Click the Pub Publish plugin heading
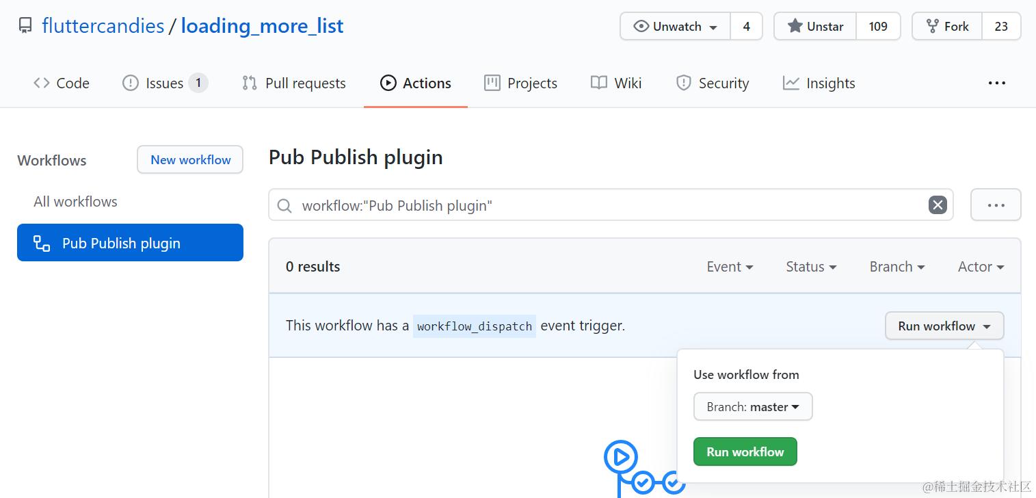 [356, 157]
